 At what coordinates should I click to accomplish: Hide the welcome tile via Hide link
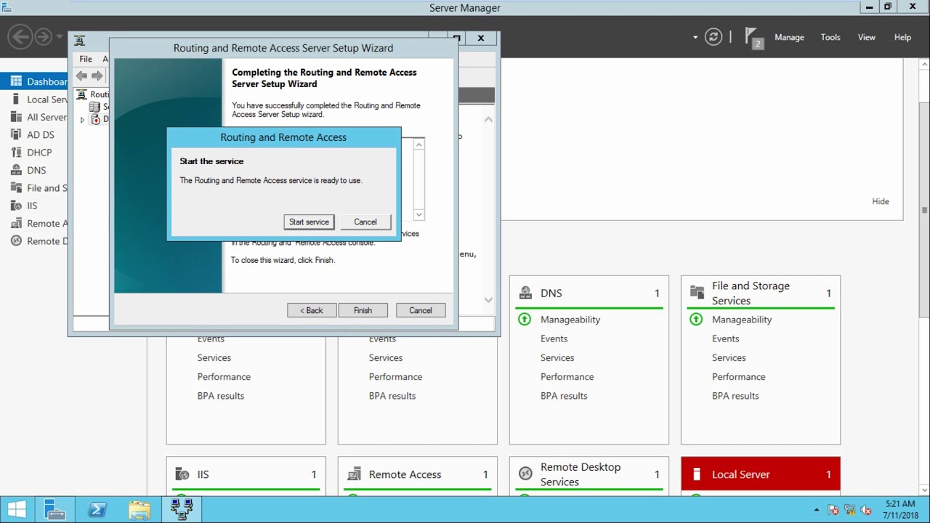[x=881, y=201]
